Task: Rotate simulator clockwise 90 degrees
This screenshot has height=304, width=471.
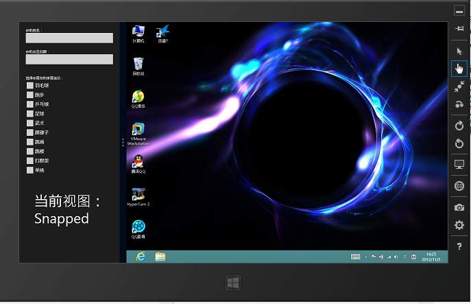Action: point(459,126)
